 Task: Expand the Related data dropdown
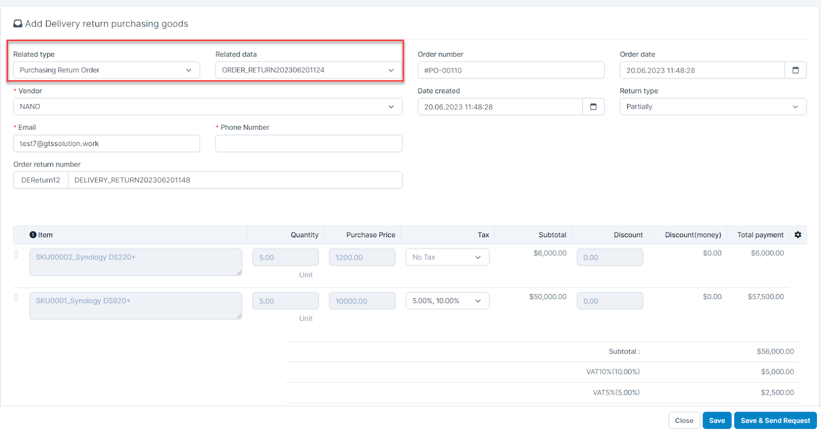coord(308,70)
